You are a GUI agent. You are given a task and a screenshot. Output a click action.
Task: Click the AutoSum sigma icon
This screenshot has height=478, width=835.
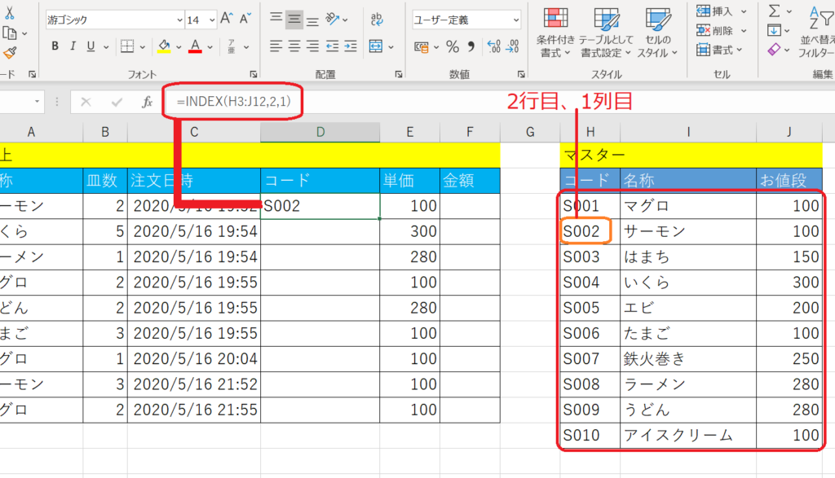pyautogui.click(x=774, y=11)
